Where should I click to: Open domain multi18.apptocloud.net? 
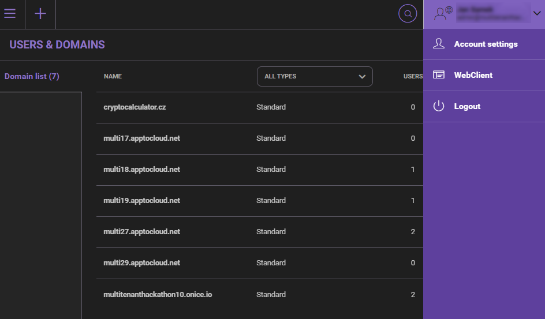point(141,170)
